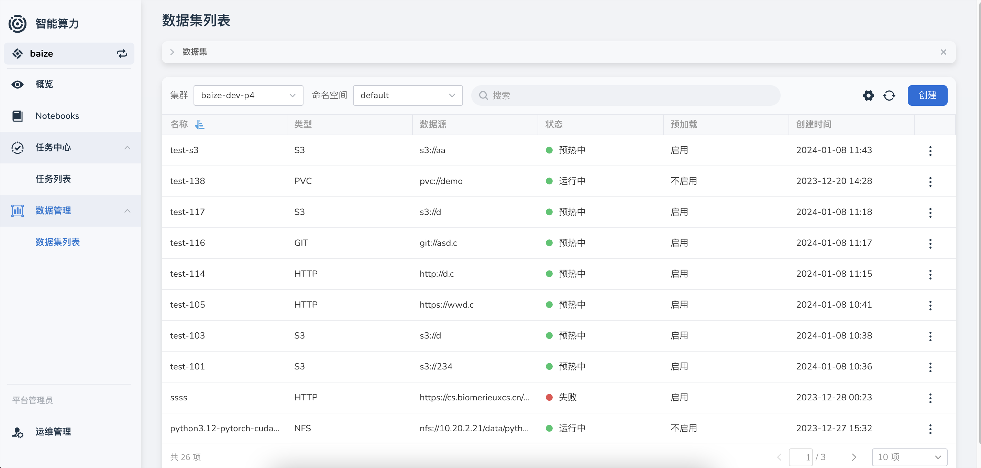Select 数据管理 sidebar menu
Screen dimensions: 981x468
[x=71, y=211]
